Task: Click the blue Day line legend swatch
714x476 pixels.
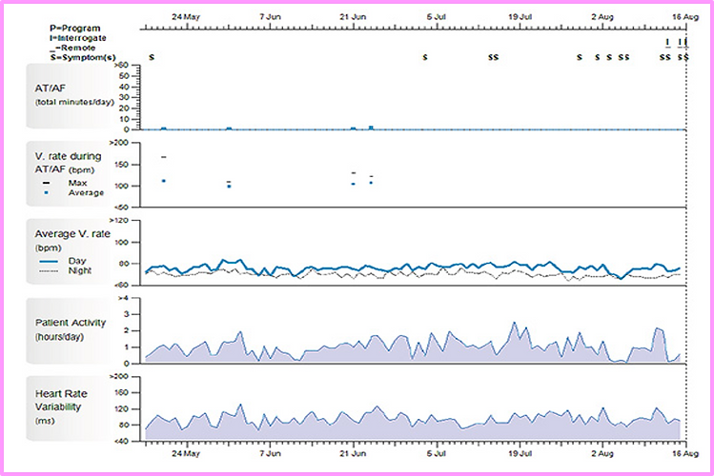Action: (49, 262)
